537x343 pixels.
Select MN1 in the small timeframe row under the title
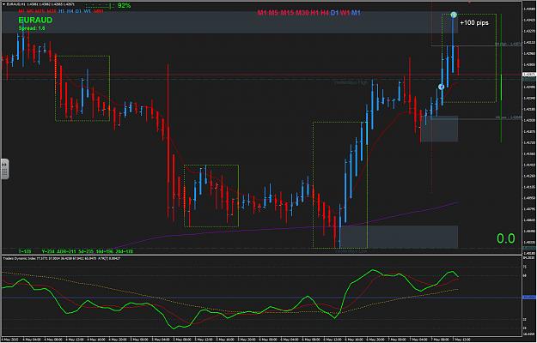tap(98, 11)
